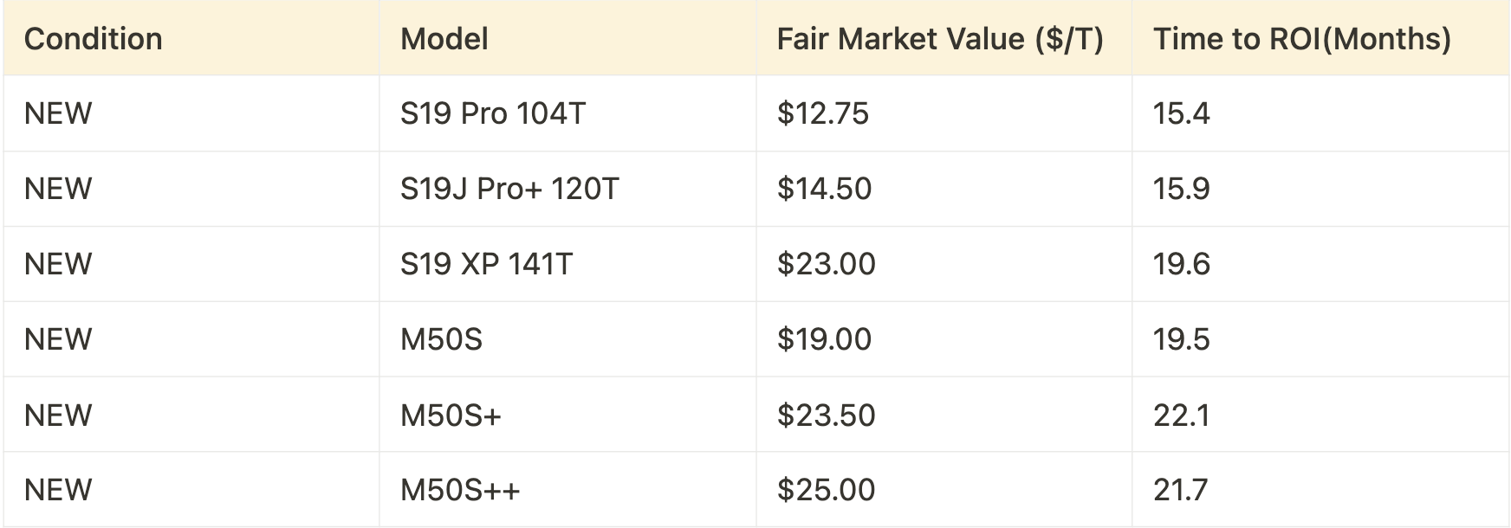Select the S19 Pro 104T model cell
The width and height of the screenshot is (1511, 528).
(x=567, y=113)
